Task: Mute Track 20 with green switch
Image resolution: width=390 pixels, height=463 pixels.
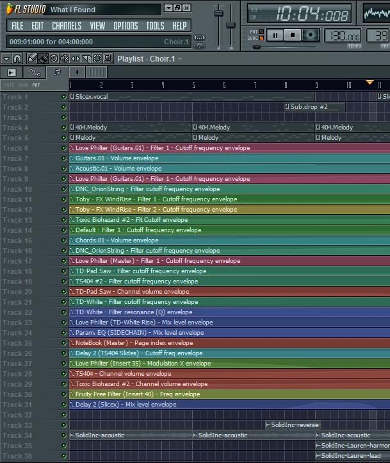Action: click(x=63, y=292)
